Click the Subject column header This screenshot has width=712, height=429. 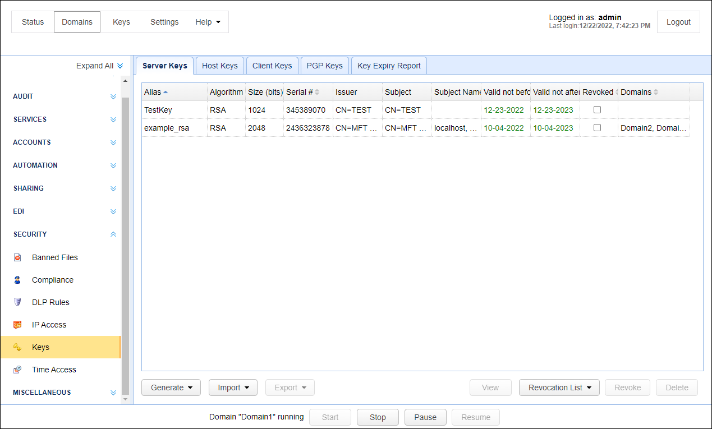coord(407,92)
